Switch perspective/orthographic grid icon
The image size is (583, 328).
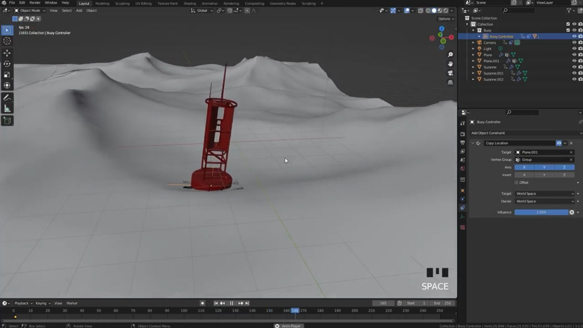[x=450, y=82]
